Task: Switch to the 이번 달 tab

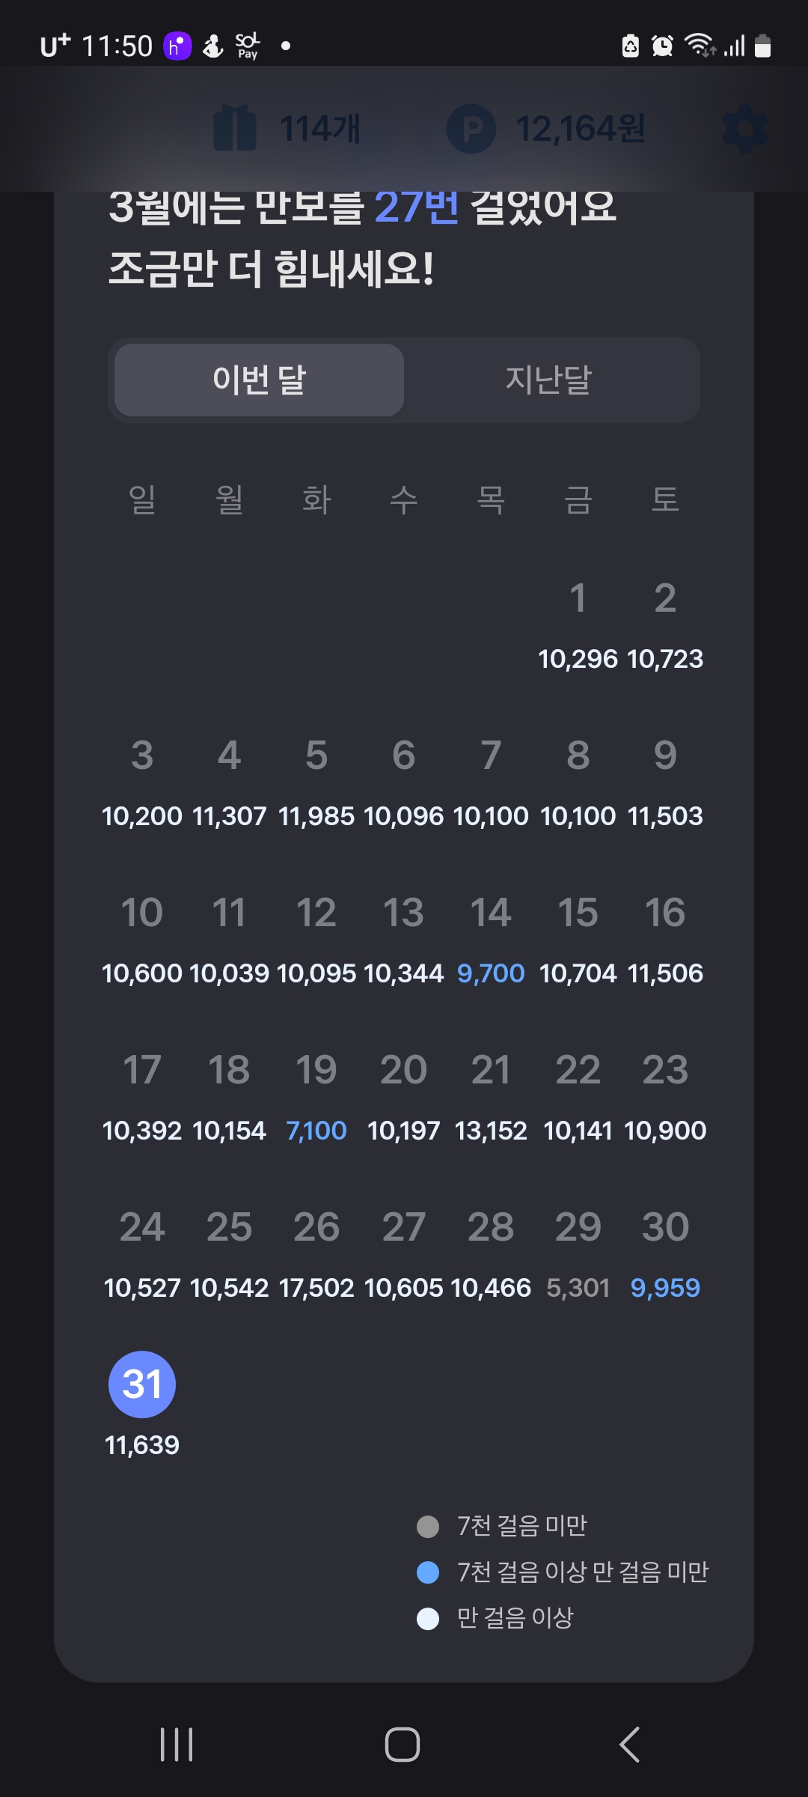Action: click(260, 380)
